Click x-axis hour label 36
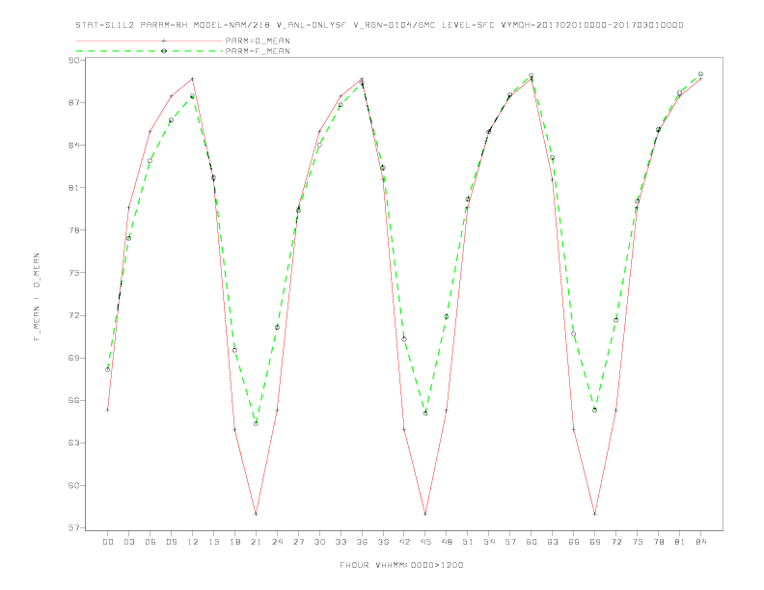 coord(362,542)
